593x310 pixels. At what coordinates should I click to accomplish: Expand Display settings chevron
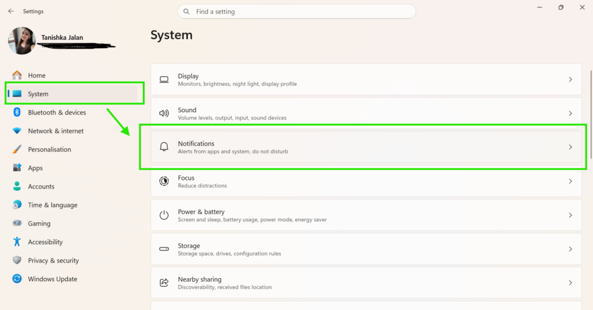coord(570,79)
